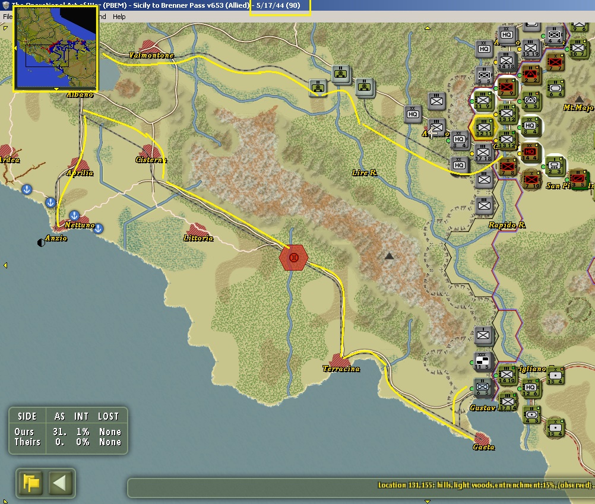Select gray infantry regiment 15 19

tap(530, 48)
